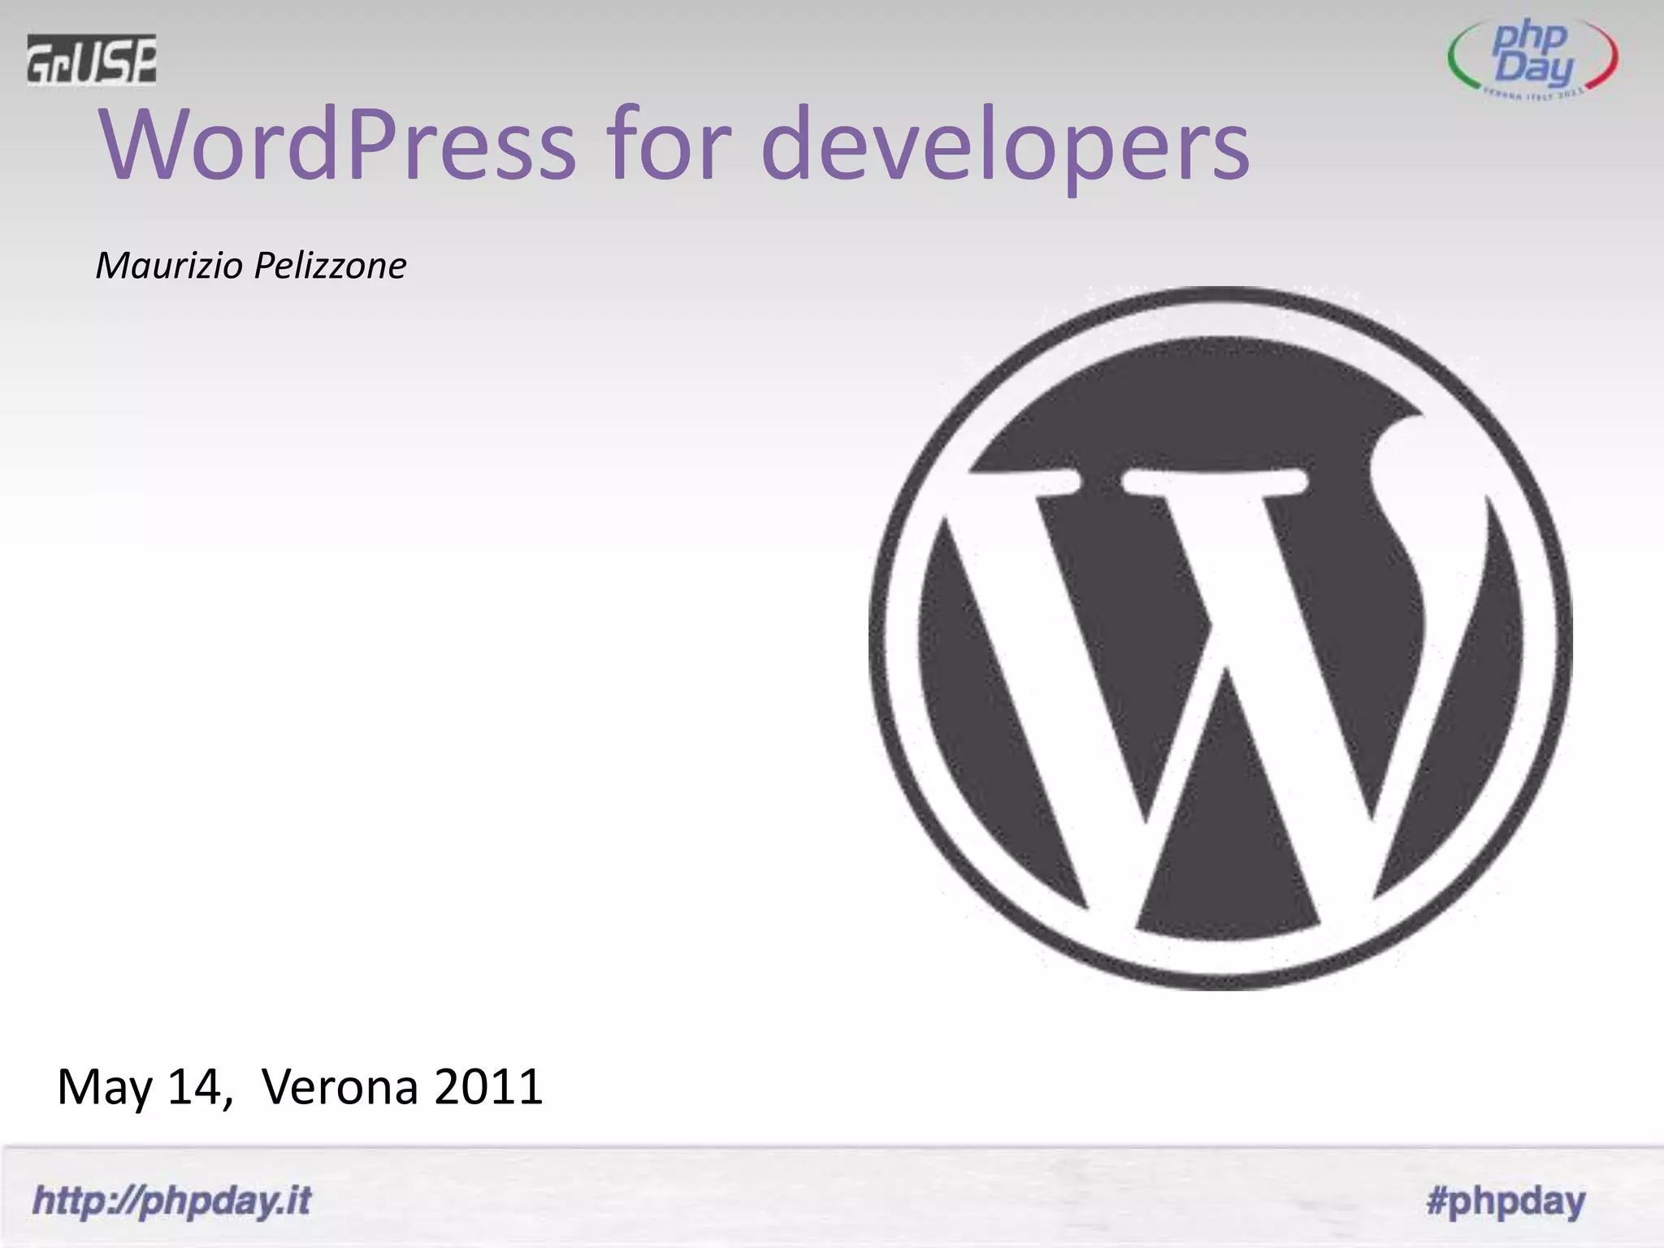The image size is (1664, 1248).
Task: Click the 'Verona' text in the date line
Action: tap(340, 1087)
